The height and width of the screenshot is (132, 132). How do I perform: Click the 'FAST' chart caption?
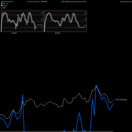14,33
